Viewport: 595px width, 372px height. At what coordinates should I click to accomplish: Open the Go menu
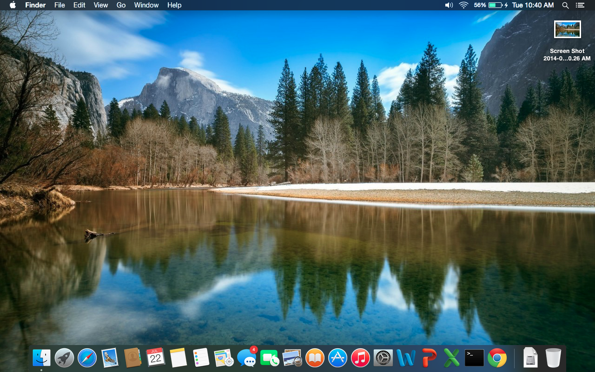coord(121,5)
